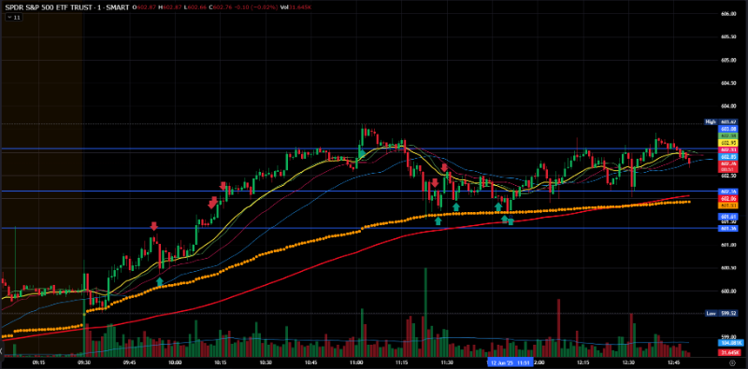Viewport: 748px width, 369px height.
Task: Click the 11:00 time-axis label
Action: 356,362
